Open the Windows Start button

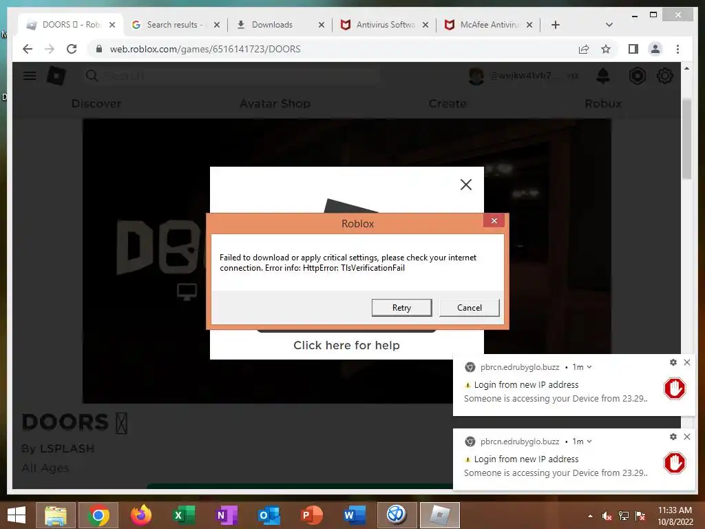tap(17, 515)
